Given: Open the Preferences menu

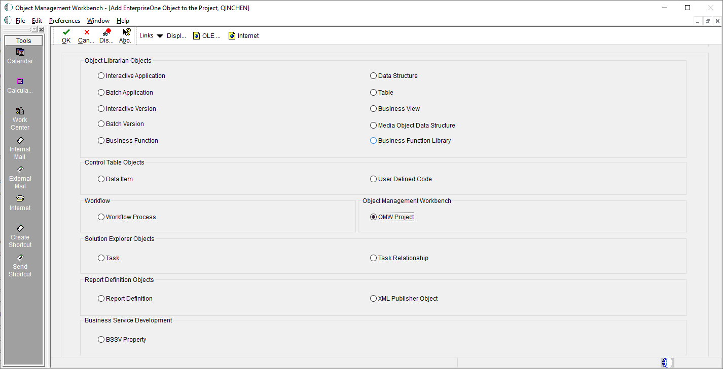Looking at the screenshot, I should (x=64, y=21).
